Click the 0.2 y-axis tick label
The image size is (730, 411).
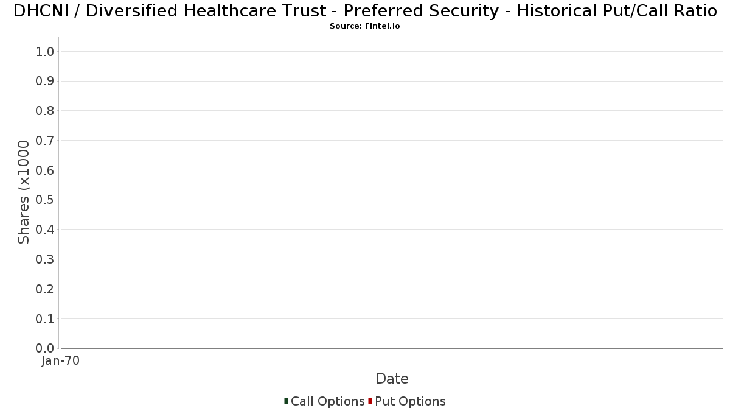(45, 289)
